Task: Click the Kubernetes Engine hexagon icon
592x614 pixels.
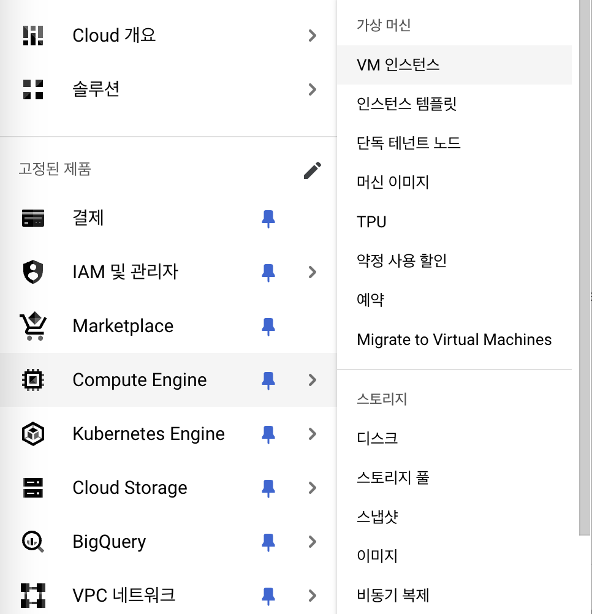Action: (x=33, y=434)
